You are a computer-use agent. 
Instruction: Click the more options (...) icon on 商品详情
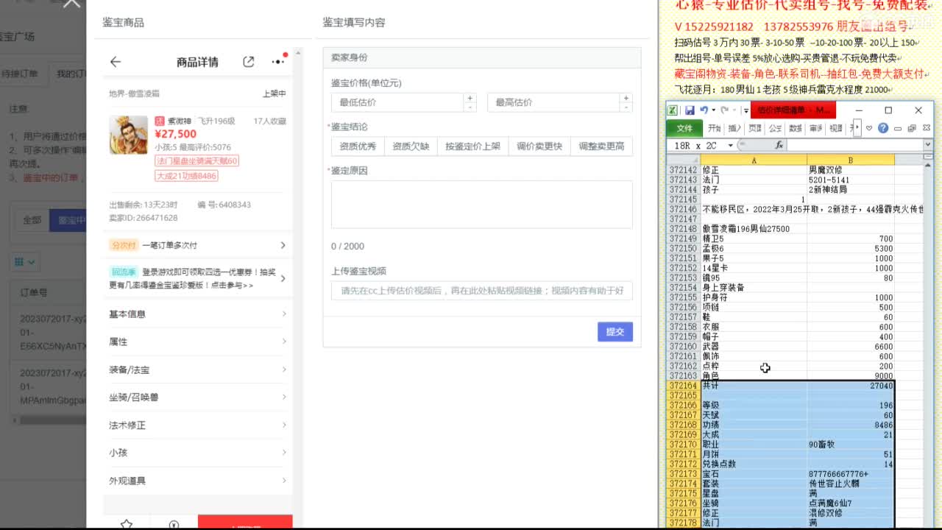[x=277, y=62]
